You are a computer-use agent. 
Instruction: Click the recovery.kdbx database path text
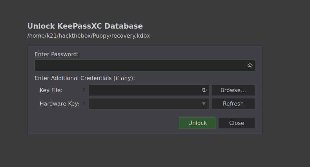(x=89, y=36)
